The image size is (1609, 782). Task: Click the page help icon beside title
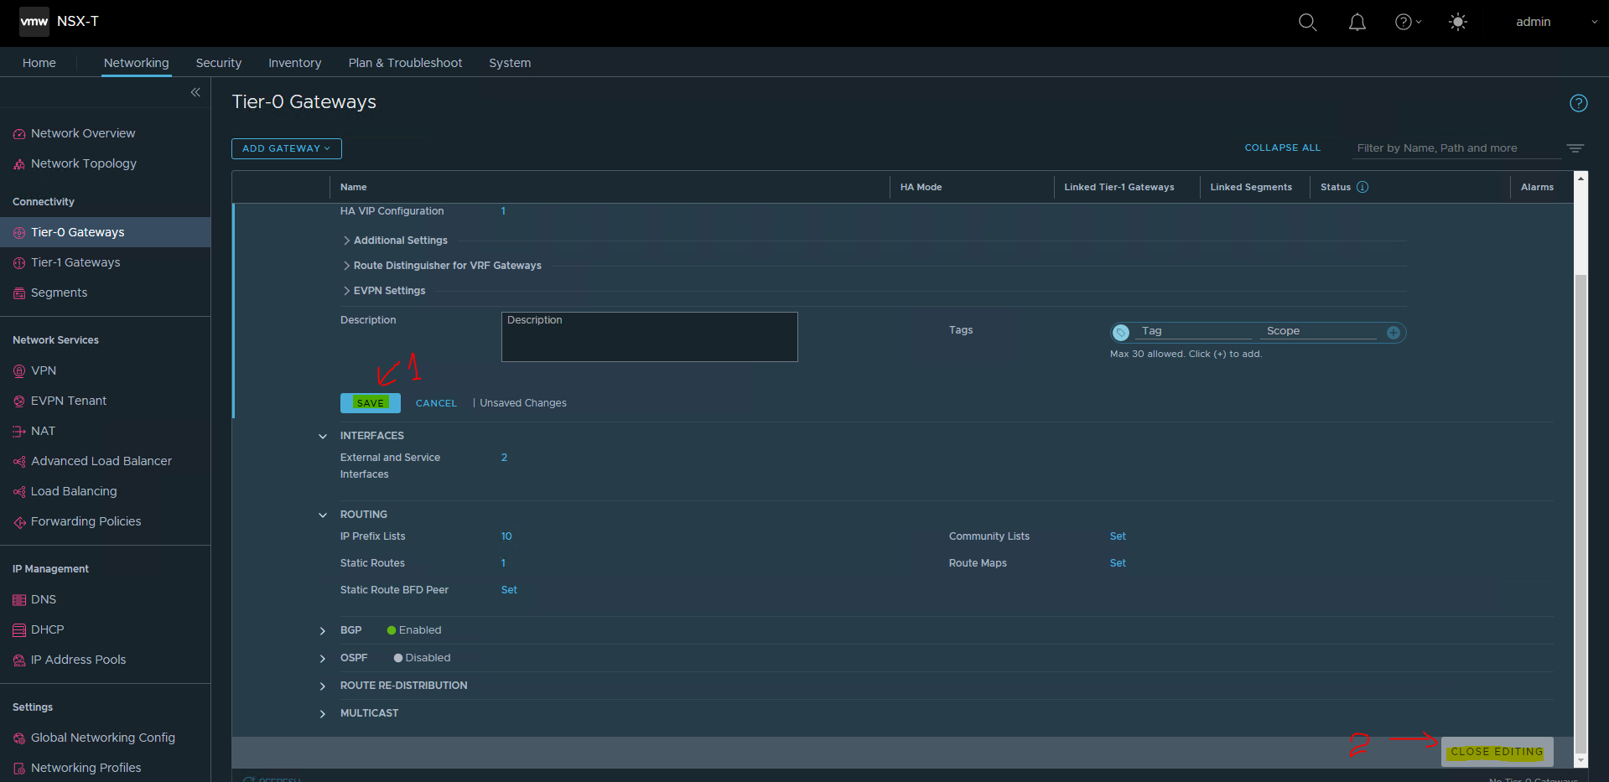[x=1578, y=103]
